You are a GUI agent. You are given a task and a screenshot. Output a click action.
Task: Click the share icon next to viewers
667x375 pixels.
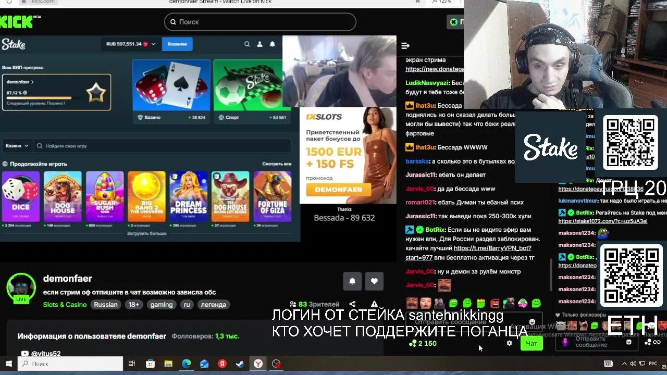[352, 304]
